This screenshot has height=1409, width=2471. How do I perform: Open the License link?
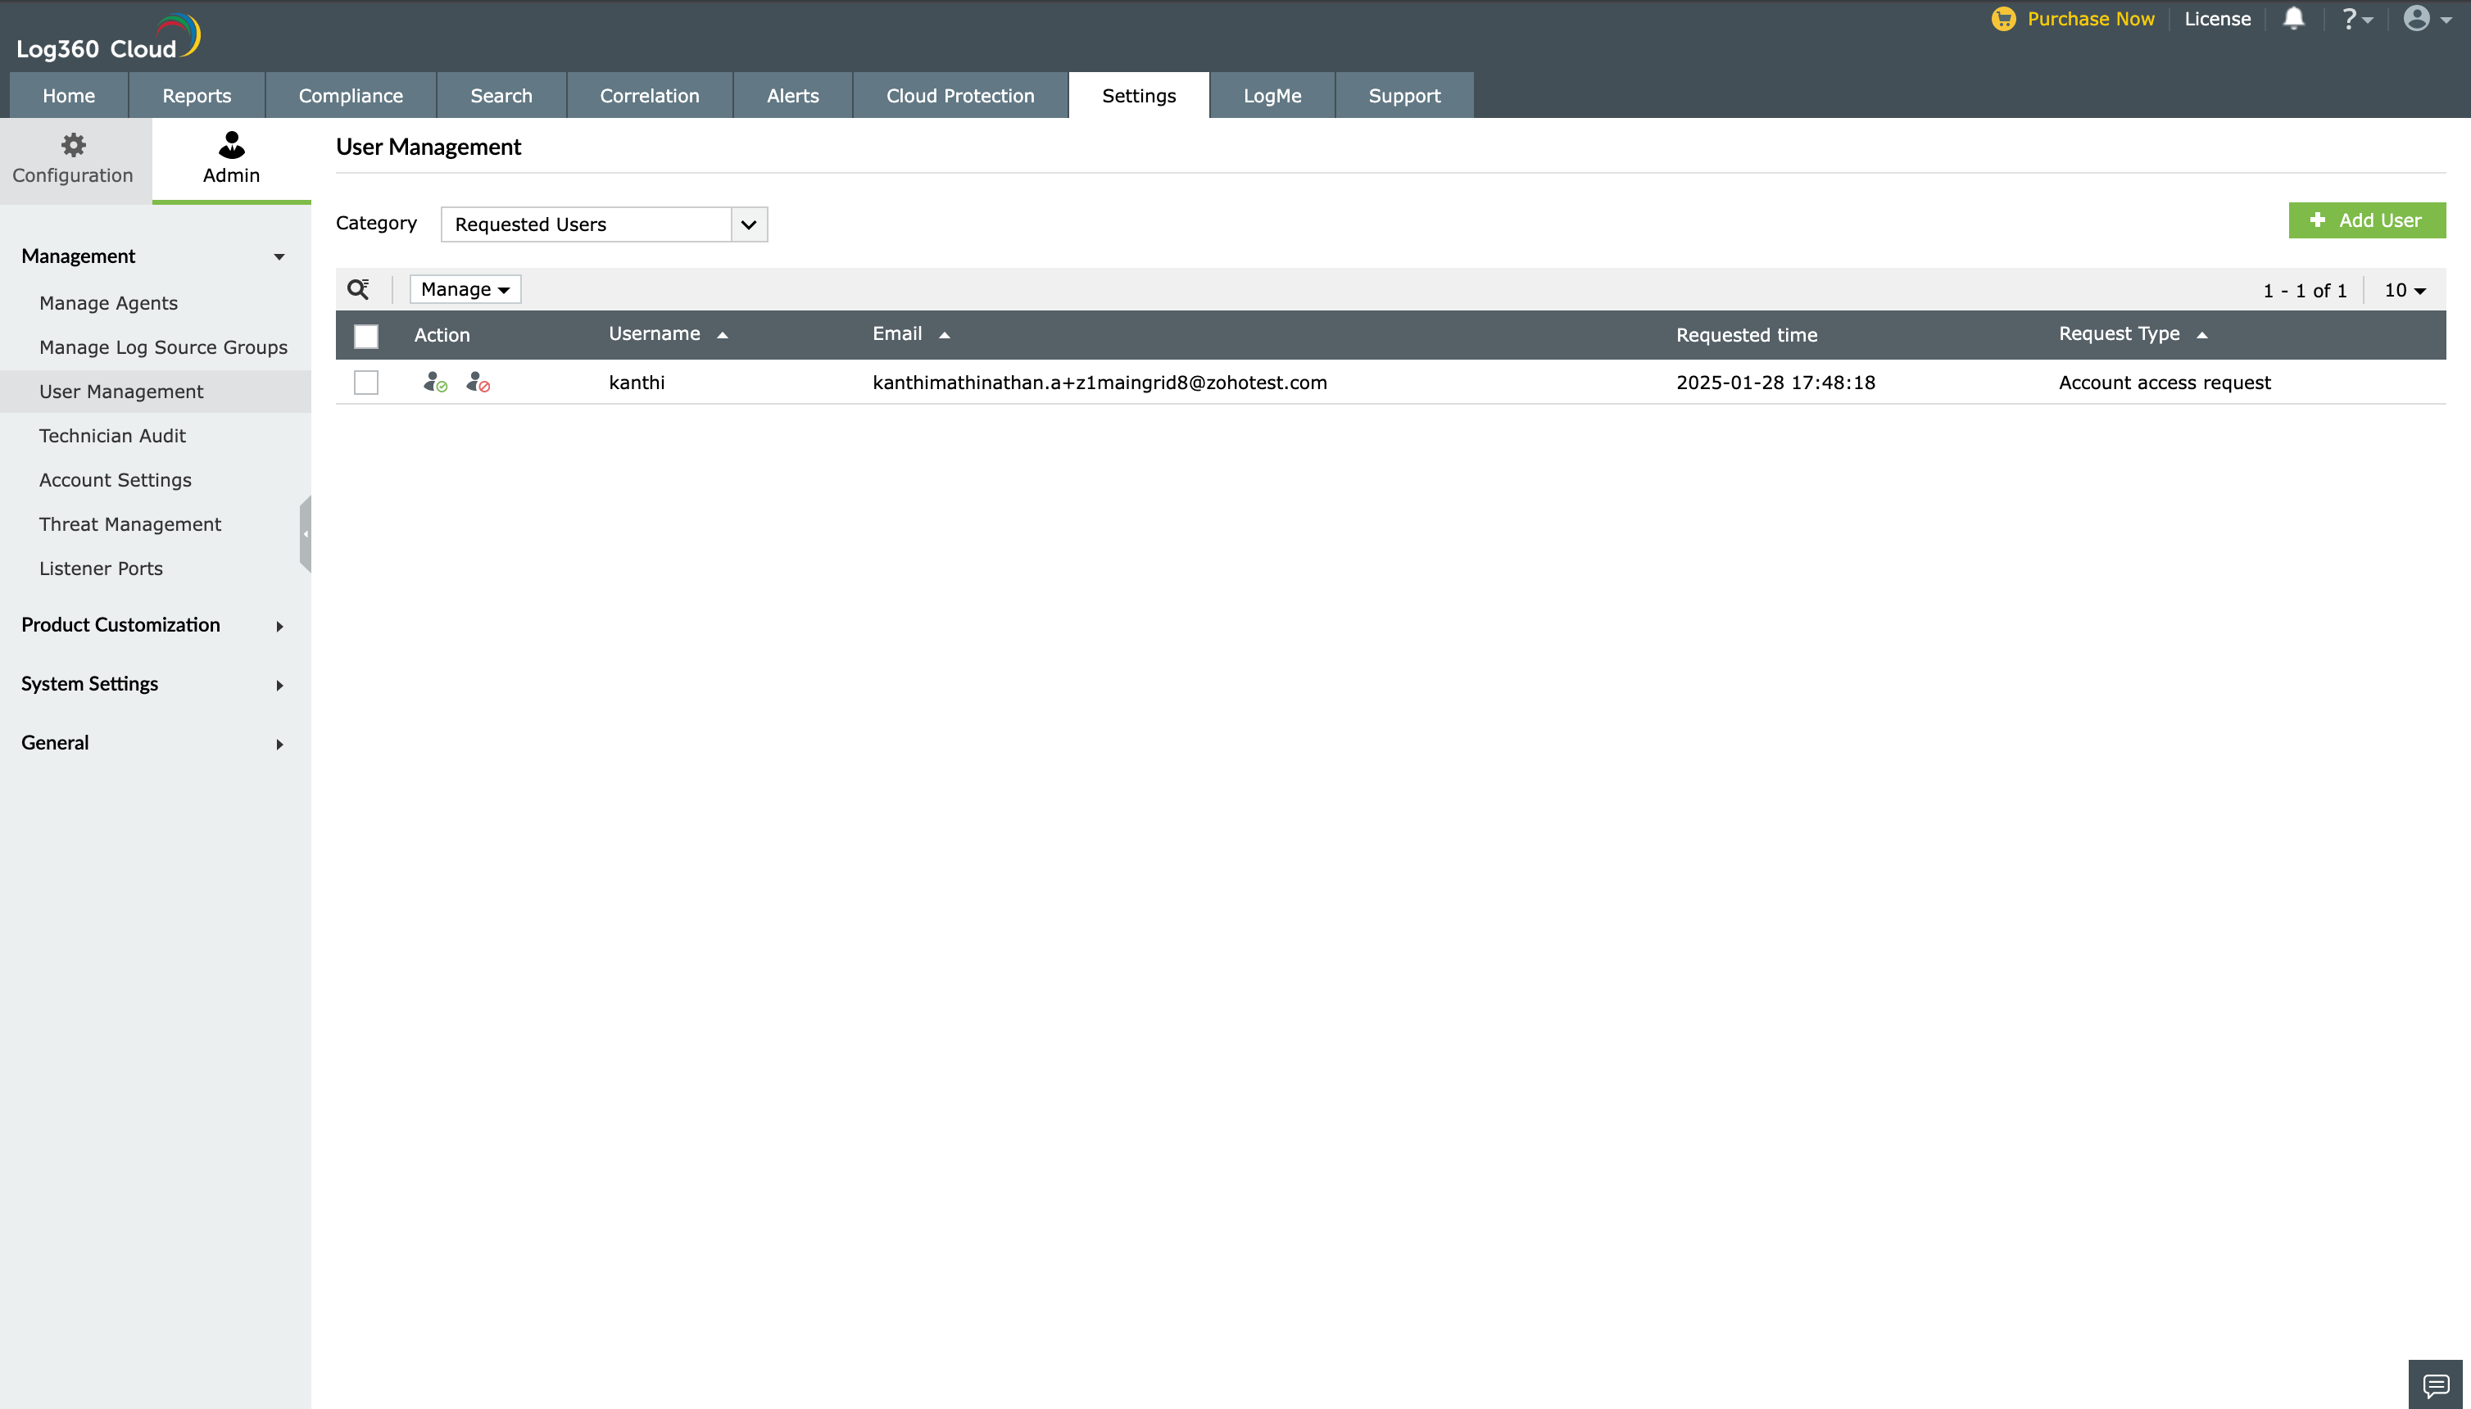[x=2216, y=20]
